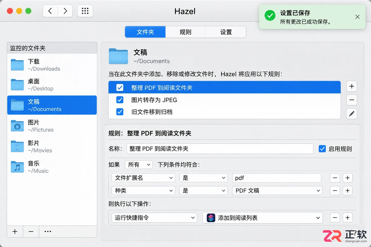Select the 图片转存为 JPEG rule row
The width and height of the screenshot is (371, 247).
click(x=224, y=100)
